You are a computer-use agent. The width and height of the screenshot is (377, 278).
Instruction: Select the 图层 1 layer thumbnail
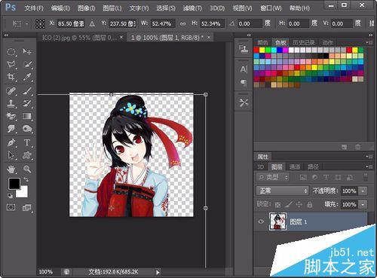(x=277, y=221)
